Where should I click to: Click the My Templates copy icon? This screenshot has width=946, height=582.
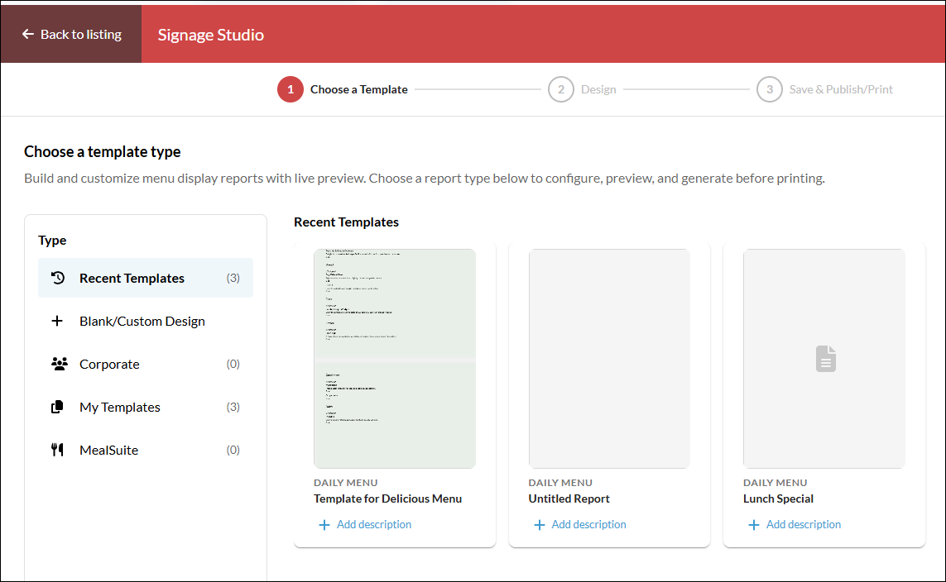pyautogui.click(x=57, y=408)
